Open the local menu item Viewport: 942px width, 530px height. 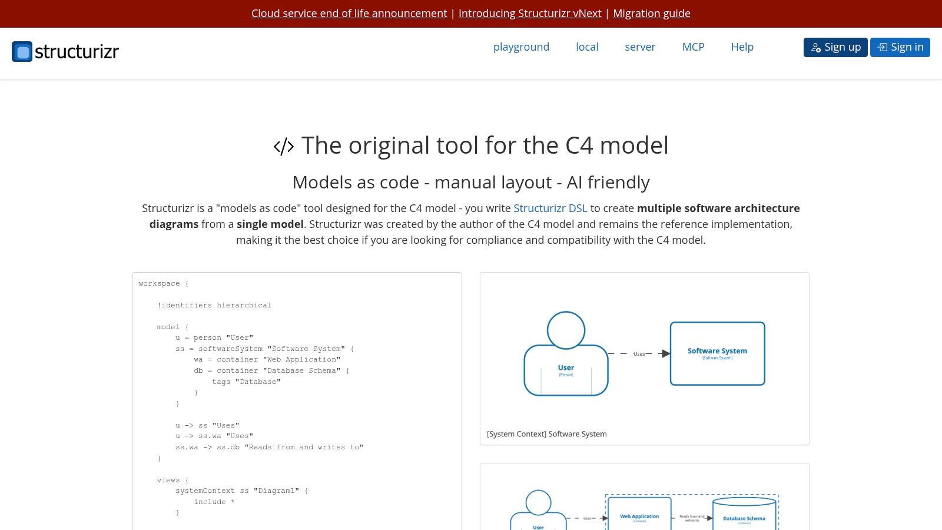click(587, 47)
